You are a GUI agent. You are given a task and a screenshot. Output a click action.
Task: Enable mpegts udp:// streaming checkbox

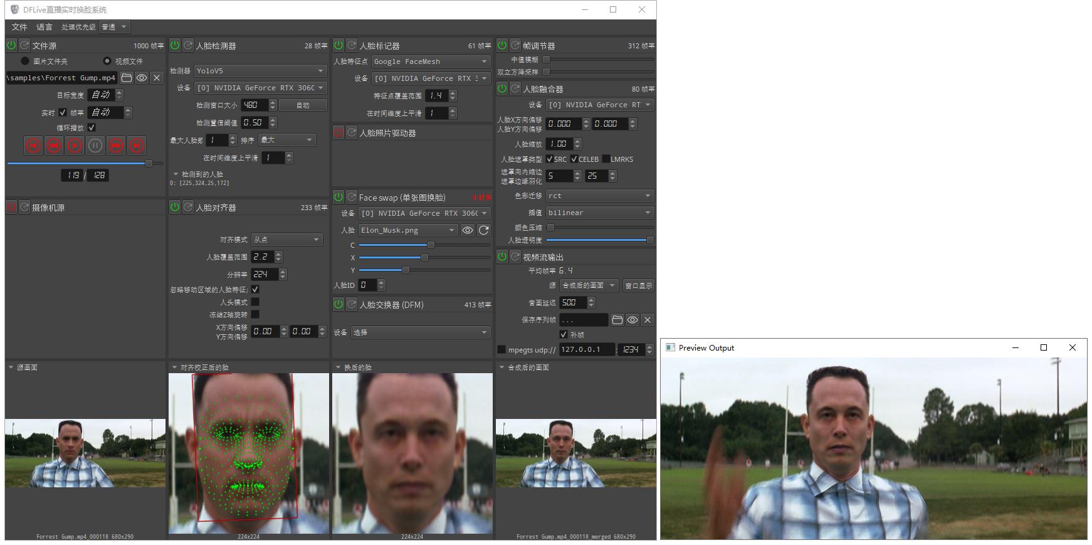pyautogui.click(x=501, y=349)
